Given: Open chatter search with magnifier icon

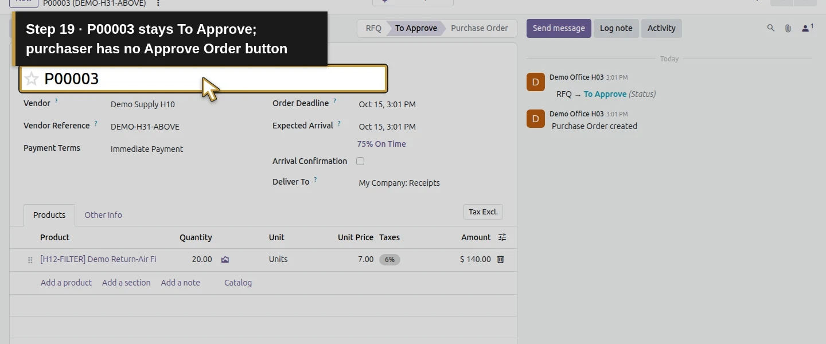Looking at the screenshot, I should [x=771, y=28].
